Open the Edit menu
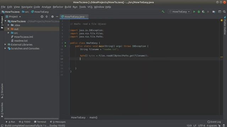The height and width of the screenshot is (127, 227). (10, 7)
